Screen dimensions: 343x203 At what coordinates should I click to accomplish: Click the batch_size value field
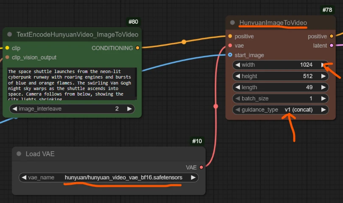(x=280, y=99)
